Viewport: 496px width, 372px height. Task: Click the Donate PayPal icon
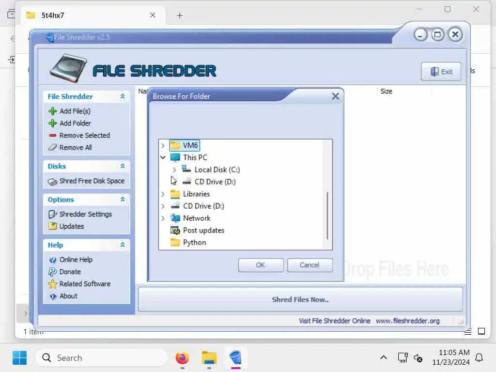coord(52,272)
